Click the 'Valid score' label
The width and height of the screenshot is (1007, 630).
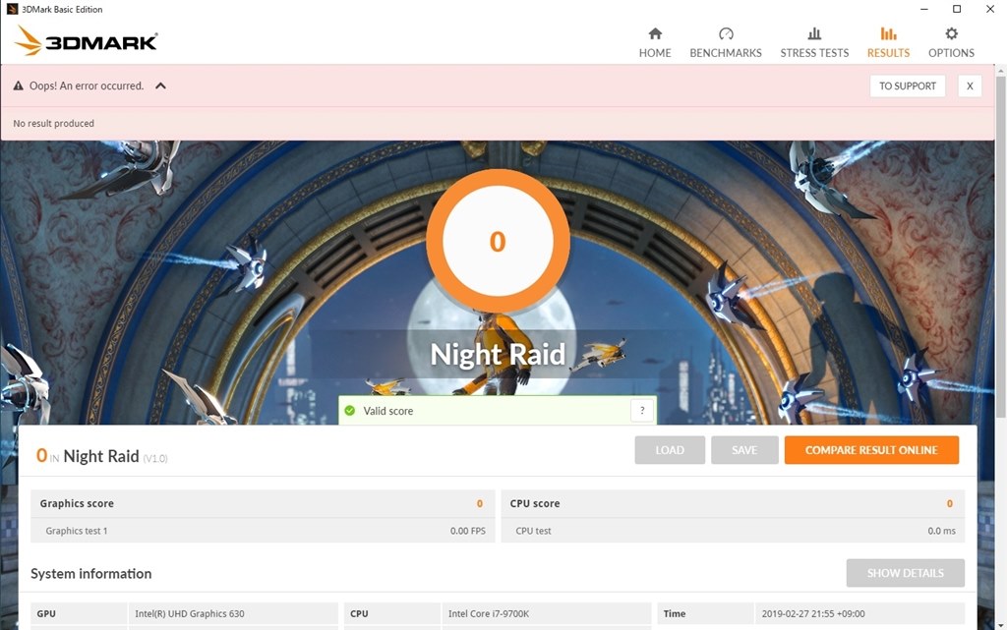click(x=387, y=411)
